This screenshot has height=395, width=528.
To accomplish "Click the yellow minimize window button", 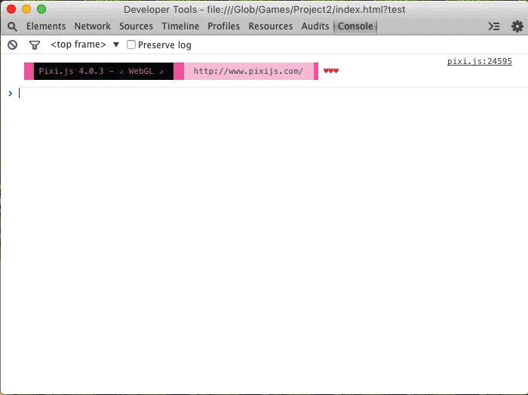I will coord(26,9).
